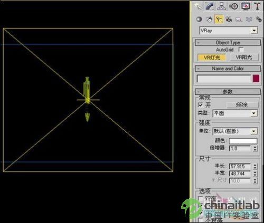Click the 倍增器 spinner arrows
This screenshot has height=223, width=264.
(255, 149)
